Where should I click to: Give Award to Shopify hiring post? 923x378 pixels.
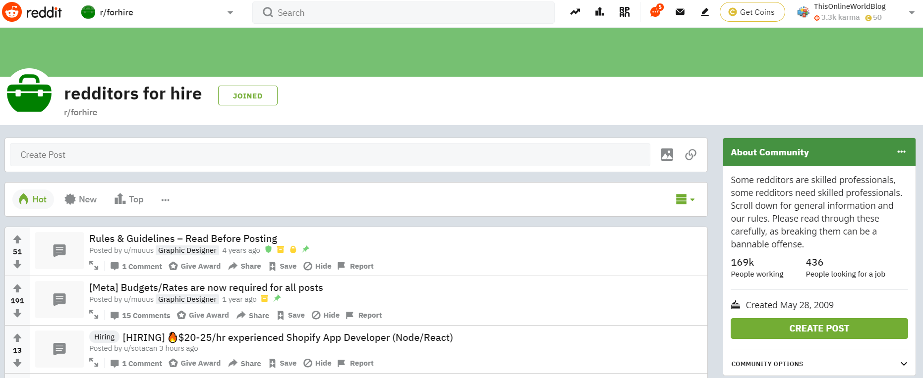tap(195, 363)
